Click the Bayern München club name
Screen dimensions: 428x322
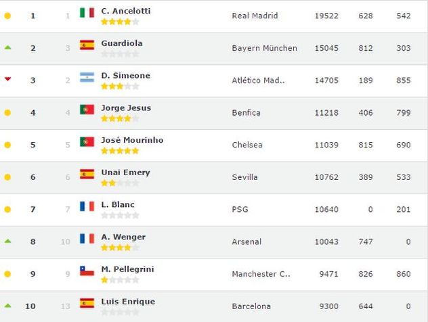[264, 48]
